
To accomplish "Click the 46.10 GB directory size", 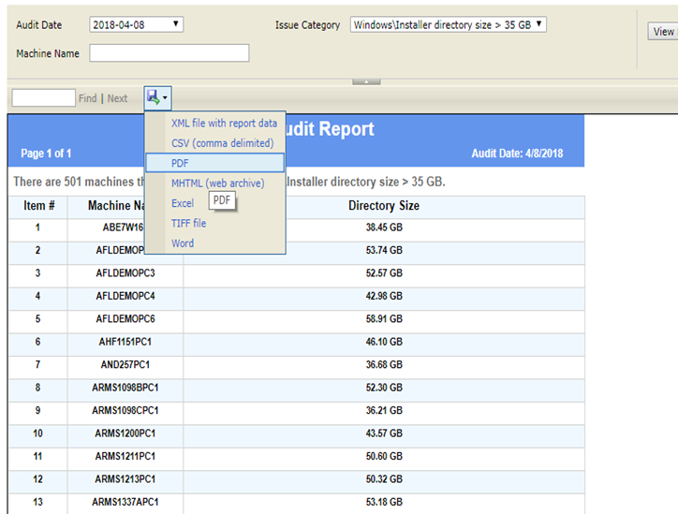I will pyautogui.click(x=384, y=342).
